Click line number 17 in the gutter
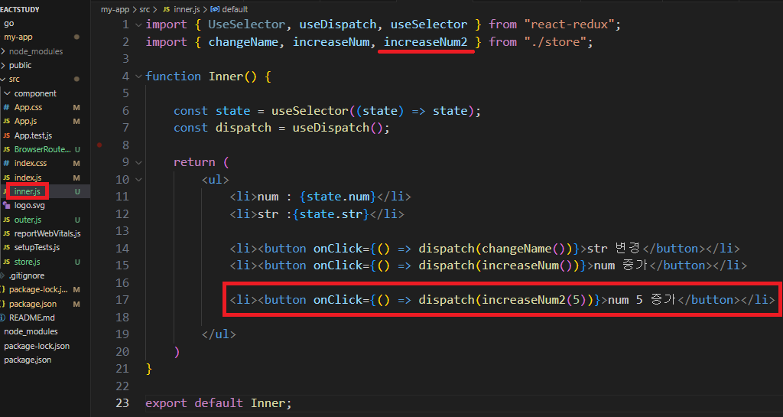This screenshot has height=417, width=783. pos(122,300)
